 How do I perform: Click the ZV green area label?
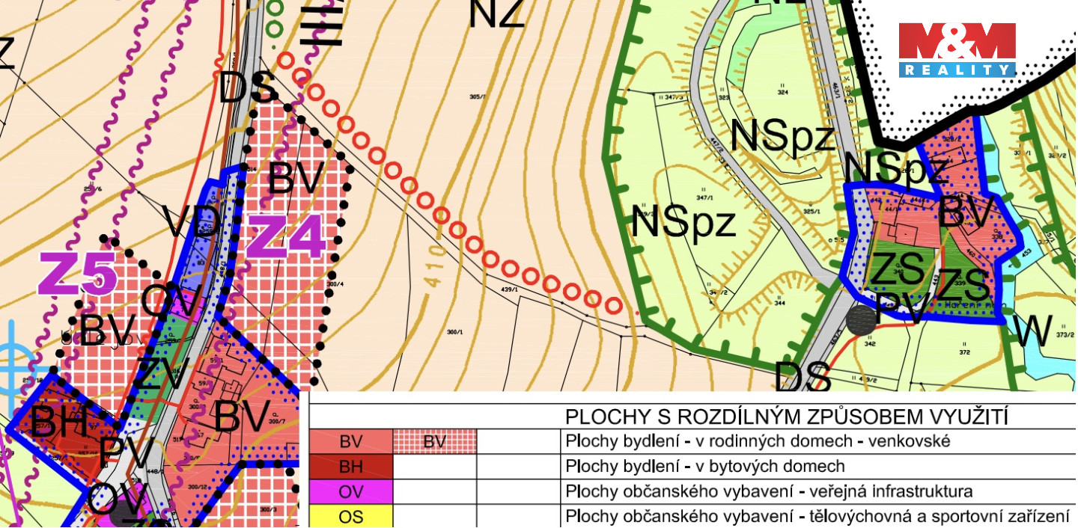tap(159, 375)
